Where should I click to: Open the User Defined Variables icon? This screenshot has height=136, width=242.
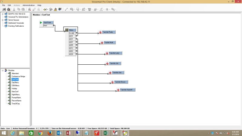click(51, 9)
